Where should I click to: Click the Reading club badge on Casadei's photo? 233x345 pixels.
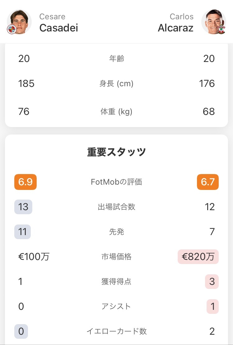coord(11,29)
